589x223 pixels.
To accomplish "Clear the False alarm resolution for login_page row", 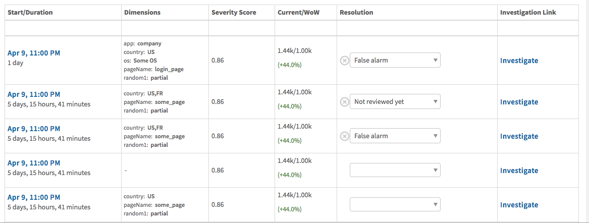I will 344,61.
